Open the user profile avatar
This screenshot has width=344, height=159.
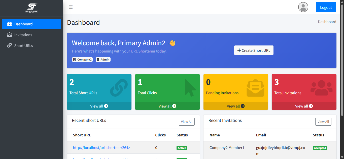coord(303,7)
